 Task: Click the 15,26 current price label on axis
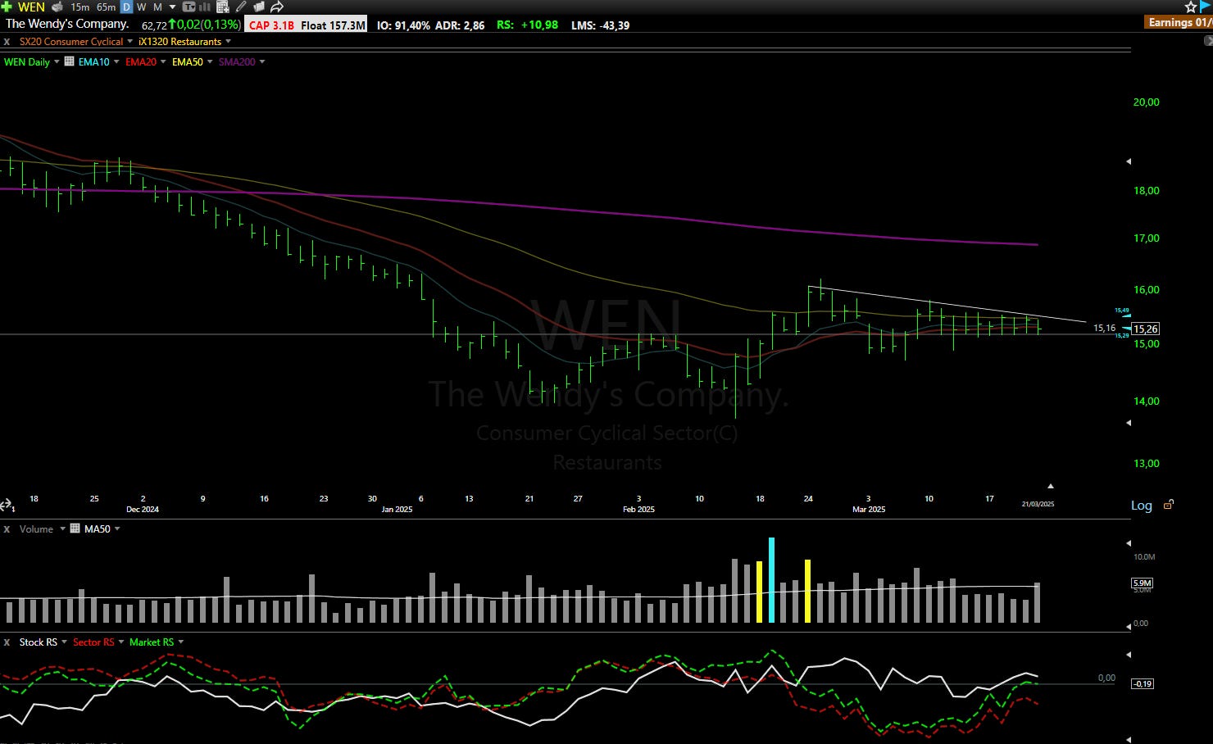(1146, 329)
